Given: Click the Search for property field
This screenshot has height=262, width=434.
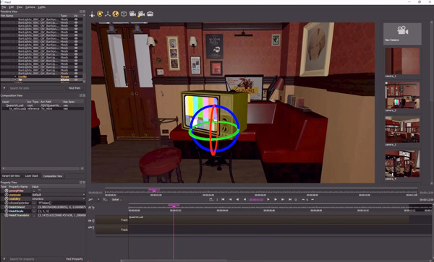Looking at the screenshot, I should [36, 259].
